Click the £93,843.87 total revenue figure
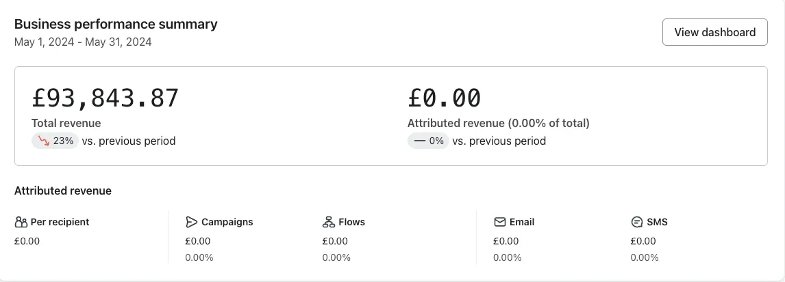Screen dimensions: 785x282 [105, 98]
